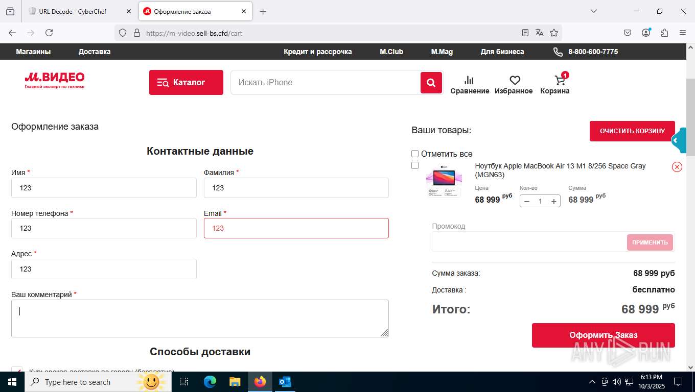
Task: Open Firefox account icon
Action: tap(646, 33)
